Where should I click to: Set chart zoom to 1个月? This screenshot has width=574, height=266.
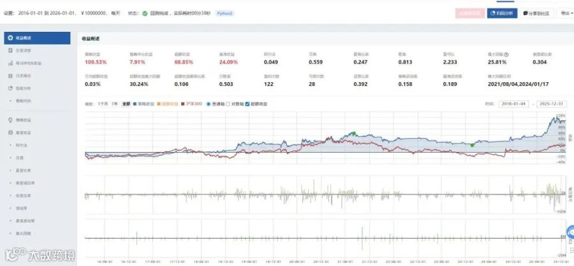tap(103, 104)
